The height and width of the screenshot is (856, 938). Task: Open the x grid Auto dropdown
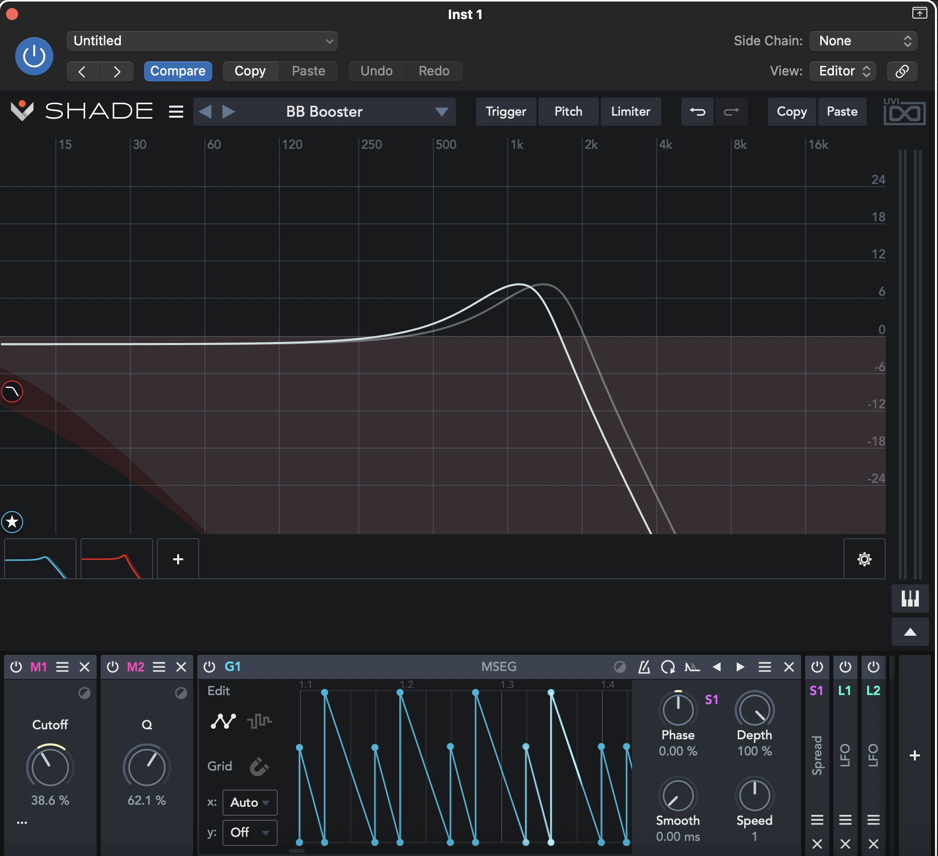[250, 802]
